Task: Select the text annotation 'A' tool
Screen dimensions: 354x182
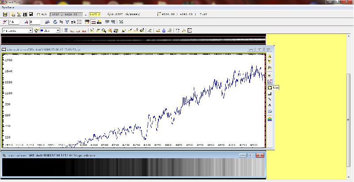Action: [269, 105]
